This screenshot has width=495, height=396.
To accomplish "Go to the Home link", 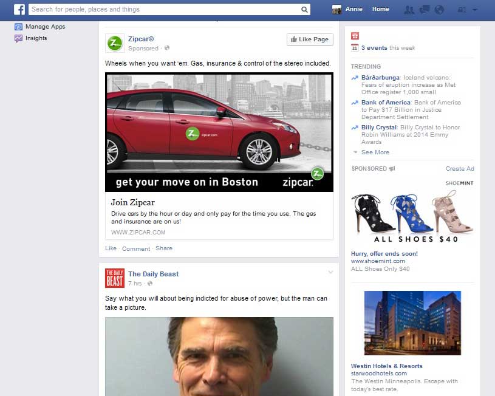I will 380,9.
